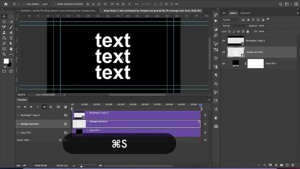Viewport: 300px width, 169px height.
Task: Open the search icon at top right
Action: 280,4
